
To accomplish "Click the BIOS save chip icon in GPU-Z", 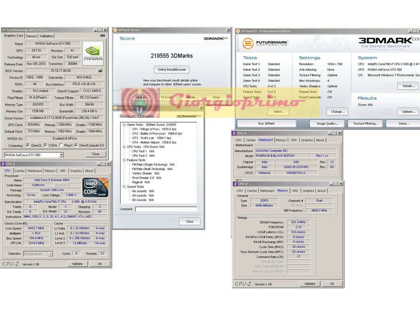I will click(100, 71).
